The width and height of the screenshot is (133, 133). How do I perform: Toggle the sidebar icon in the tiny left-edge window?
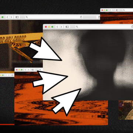point(13,75)
